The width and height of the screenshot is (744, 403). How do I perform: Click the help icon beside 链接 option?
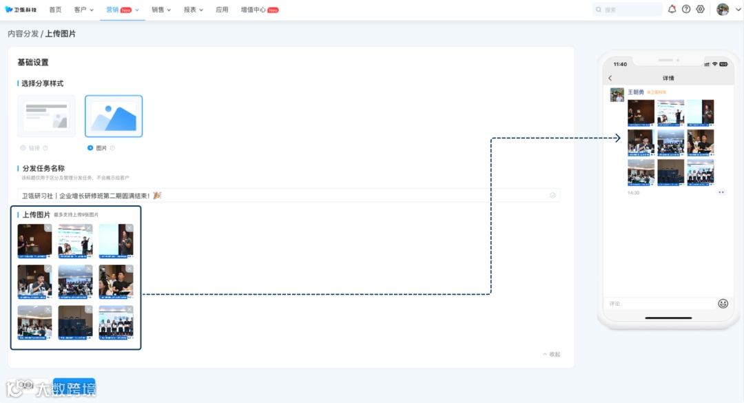tap(45, 148)
